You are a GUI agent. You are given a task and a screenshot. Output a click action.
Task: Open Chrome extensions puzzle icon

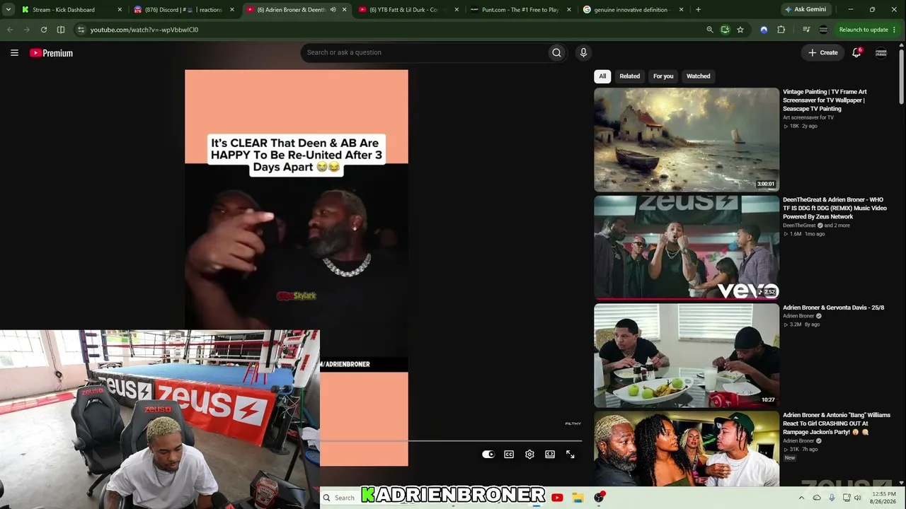[781, 30]
